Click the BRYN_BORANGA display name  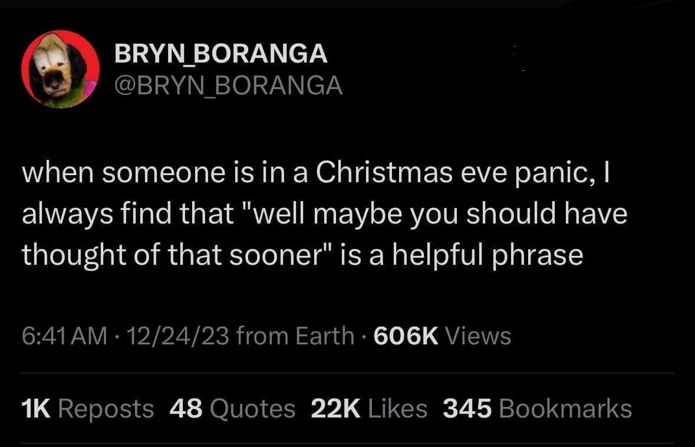220,54
